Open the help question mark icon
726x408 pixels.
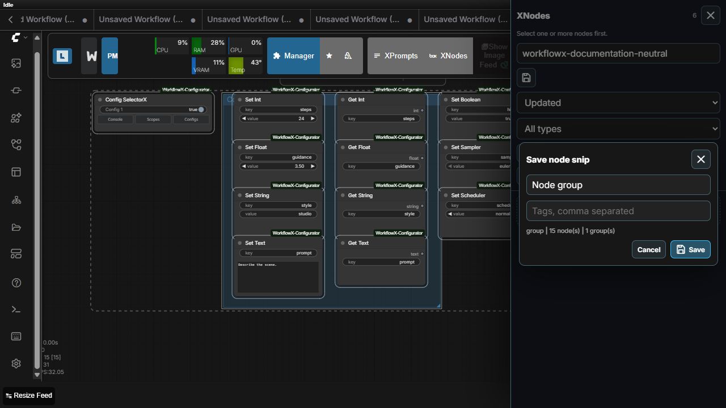tap(16, 283)
